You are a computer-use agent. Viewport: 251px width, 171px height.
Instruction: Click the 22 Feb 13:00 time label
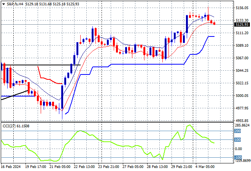85,167
